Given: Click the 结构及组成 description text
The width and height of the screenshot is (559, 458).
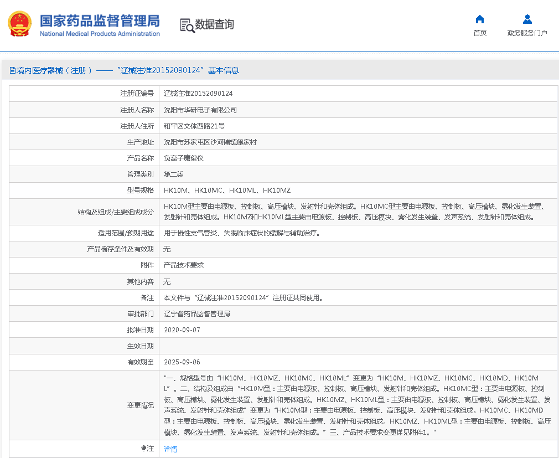Looking at the screenshot, I should (x=354, y=212).
